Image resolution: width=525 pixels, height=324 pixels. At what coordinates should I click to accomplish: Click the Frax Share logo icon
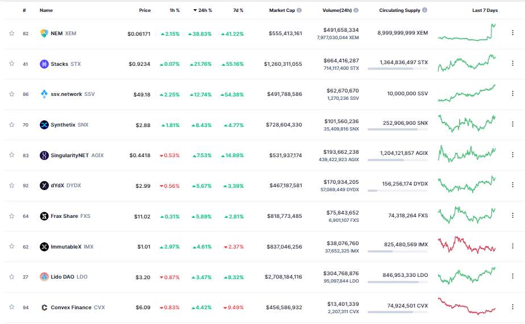44,216
